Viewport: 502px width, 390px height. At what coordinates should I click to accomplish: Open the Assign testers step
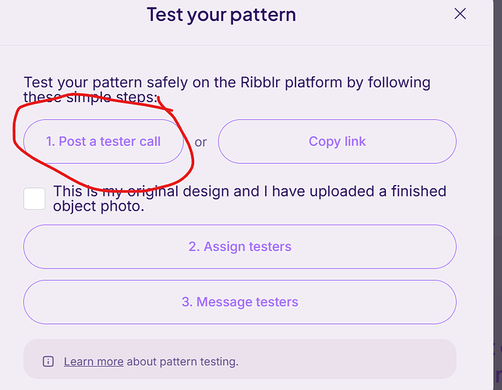point(240,246)
